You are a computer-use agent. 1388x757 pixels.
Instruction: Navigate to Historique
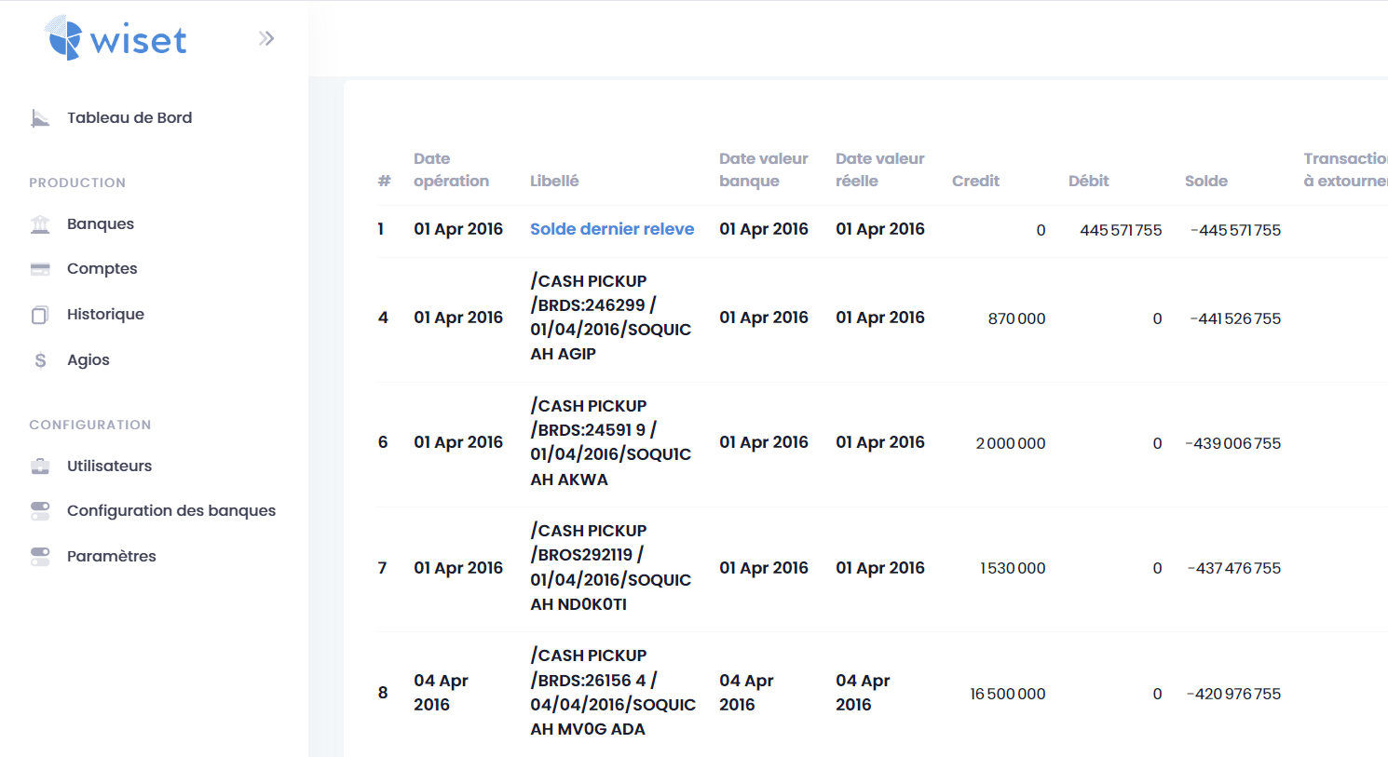pyautogui.click(x=105, y=315)
